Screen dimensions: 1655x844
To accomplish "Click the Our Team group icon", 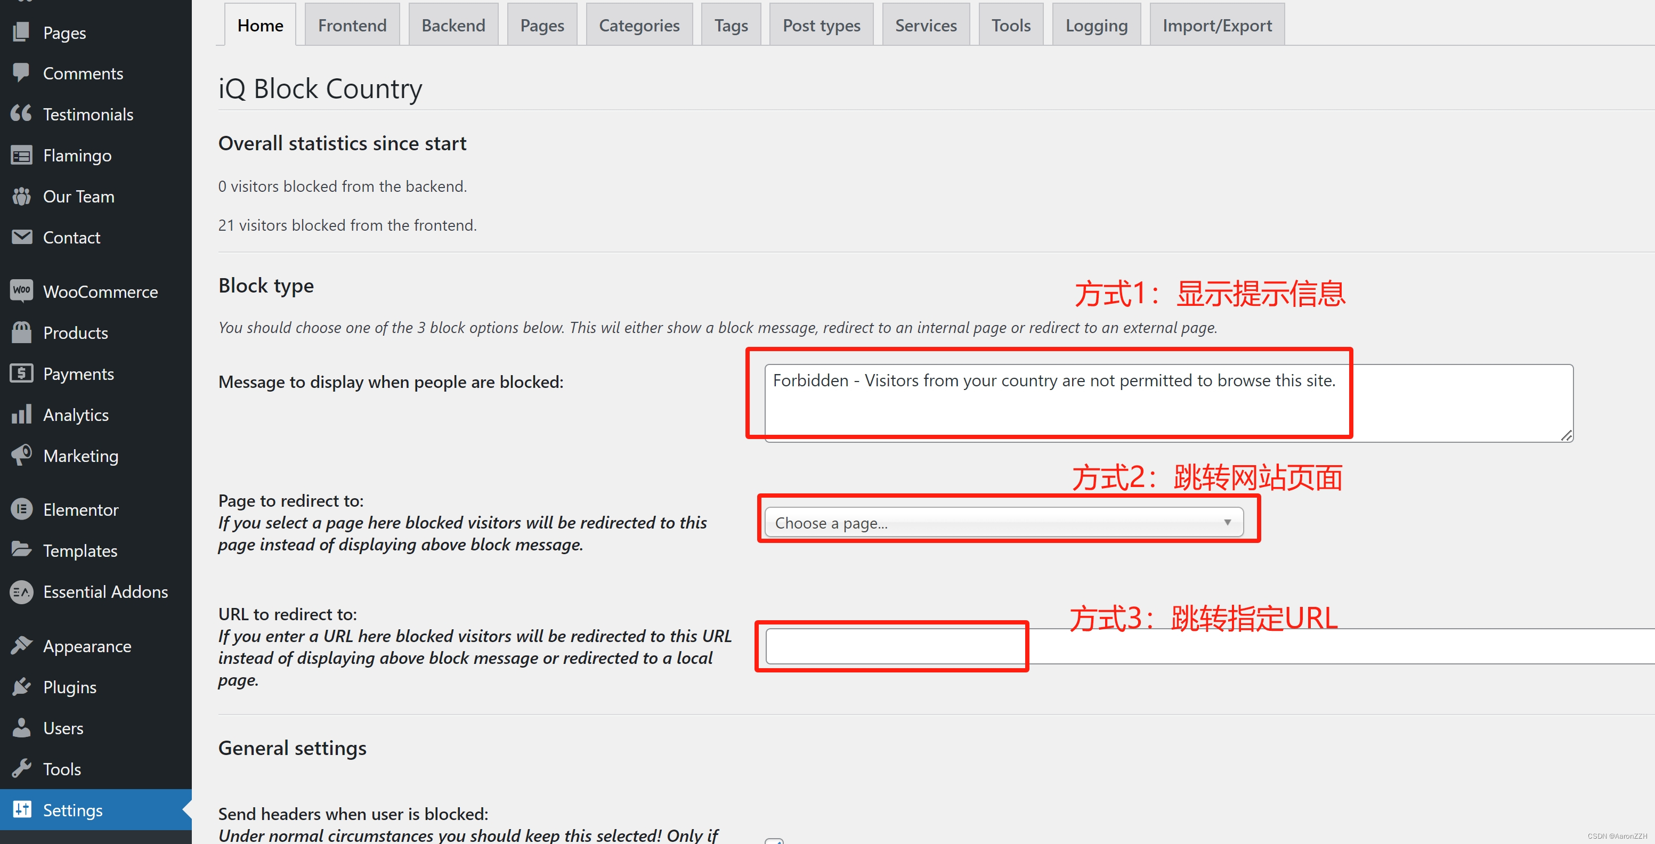I will 21,196.
